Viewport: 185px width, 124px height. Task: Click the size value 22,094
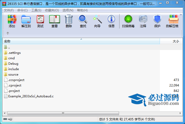click(x=174, y=85)
